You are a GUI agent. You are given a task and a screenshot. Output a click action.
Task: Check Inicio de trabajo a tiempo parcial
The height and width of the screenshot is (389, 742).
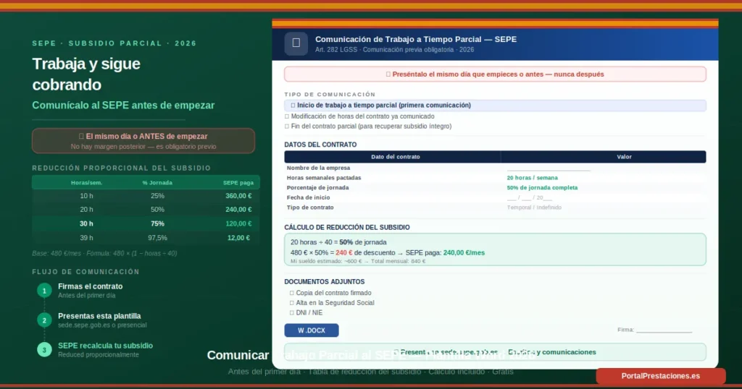pyautogui.click(x=293, y=106)
